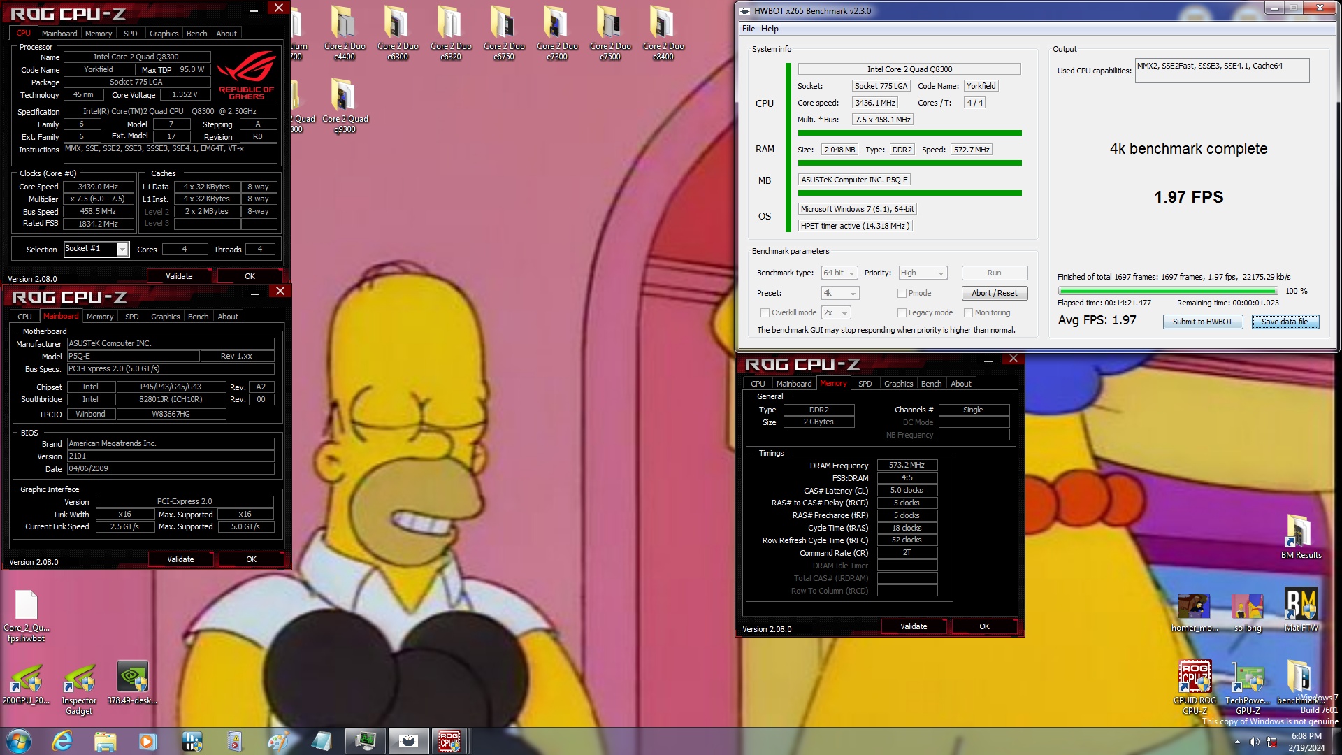Open Notepad from the taskbar
This screenshot has height=755, width=1342.
click(321, 741)
